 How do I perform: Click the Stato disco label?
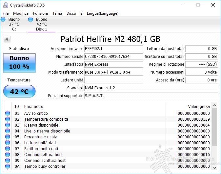(x=19, y=49)
